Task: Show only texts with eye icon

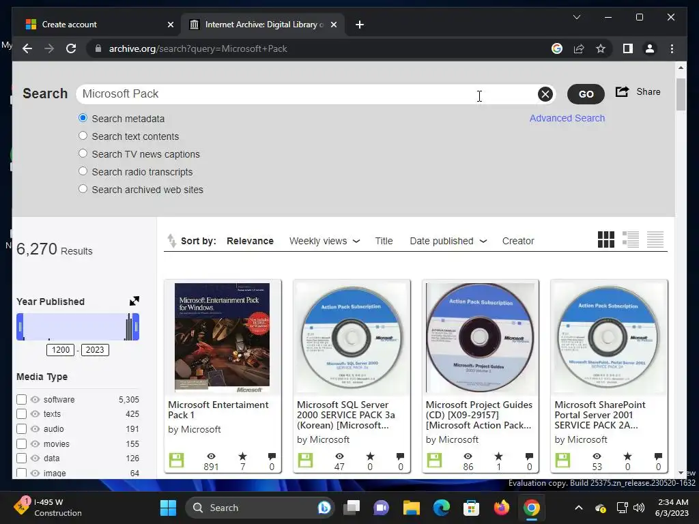Action: pyautogui.click(x=35, y=414)
